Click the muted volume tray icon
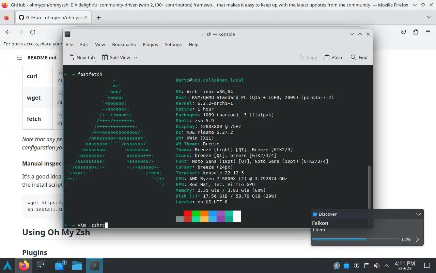Viewport: 436px width, 273px height. 377,265
